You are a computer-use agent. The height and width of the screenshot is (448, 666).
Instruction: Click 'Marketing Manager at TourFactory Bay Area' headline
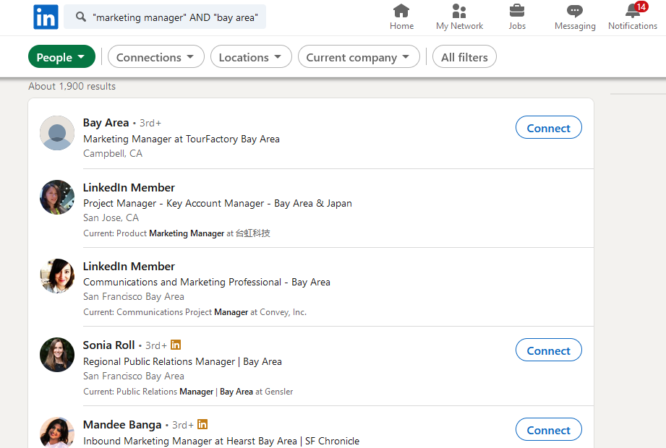point(182,139)
